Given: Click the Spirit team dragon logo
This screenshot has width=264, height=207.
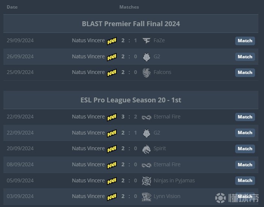Looking at the screenshot, I should pyautogui.click(x=146, y=149).
